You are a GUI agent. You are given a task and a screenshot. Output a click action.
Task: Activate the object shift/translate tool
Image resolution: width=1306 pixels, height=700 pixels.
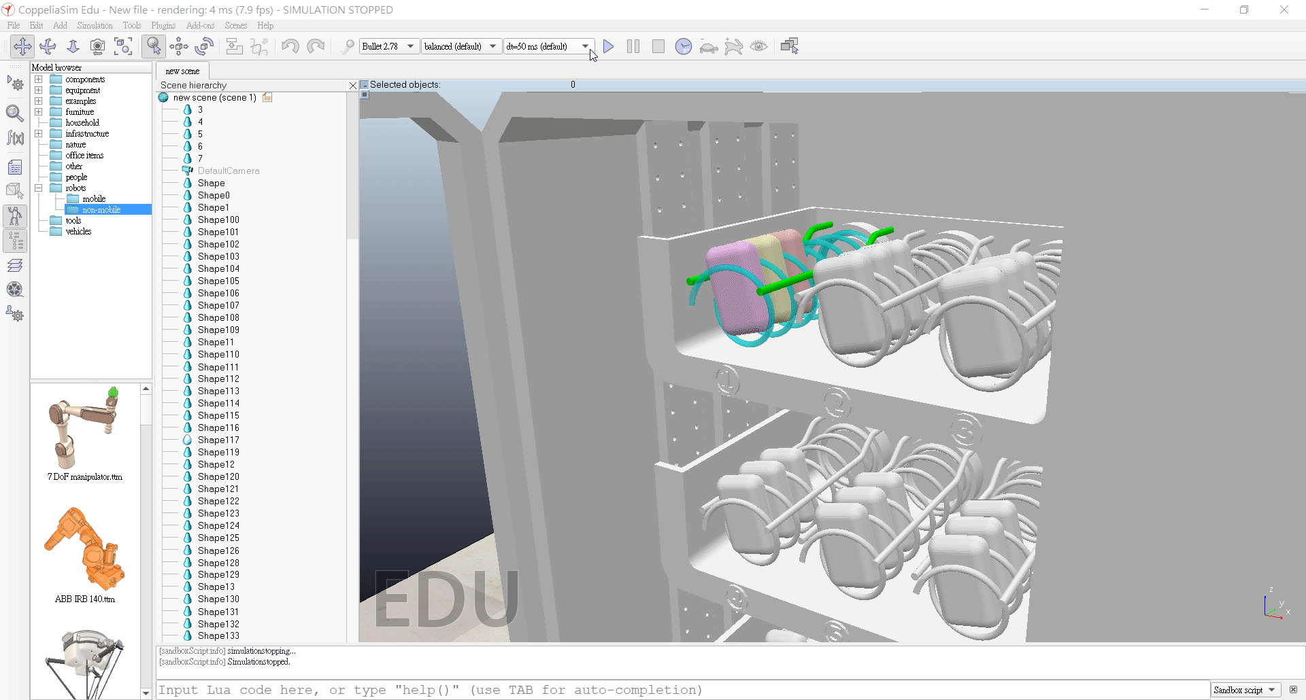click(179, 46)
